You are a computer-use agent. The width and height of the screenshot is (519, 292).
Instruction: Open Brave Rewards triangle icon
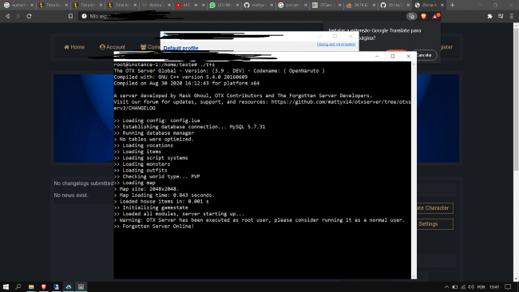[x=436, y=16]
